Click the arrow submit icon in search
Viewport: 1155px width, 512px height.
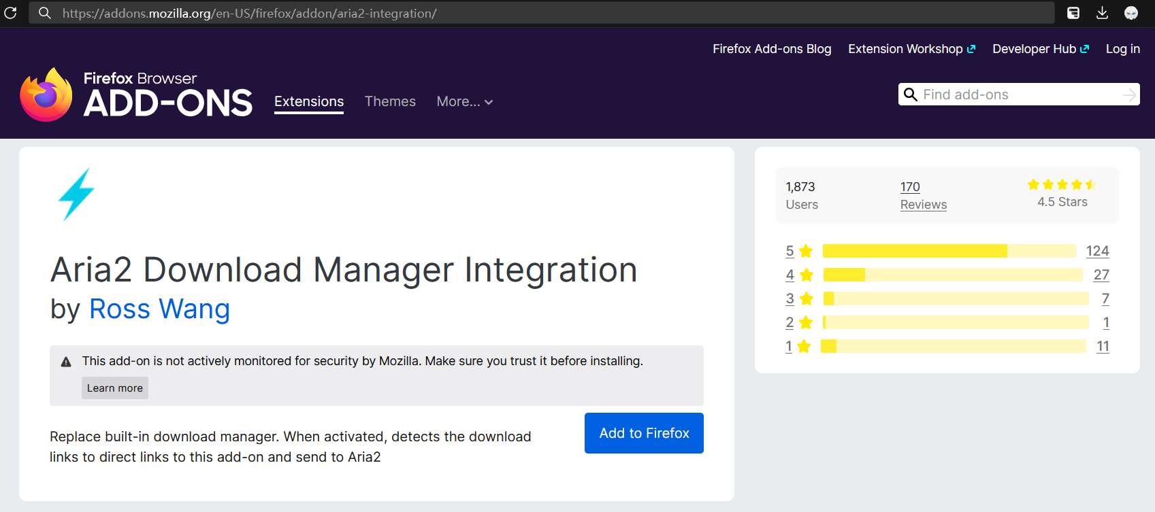pos(1128,95)
